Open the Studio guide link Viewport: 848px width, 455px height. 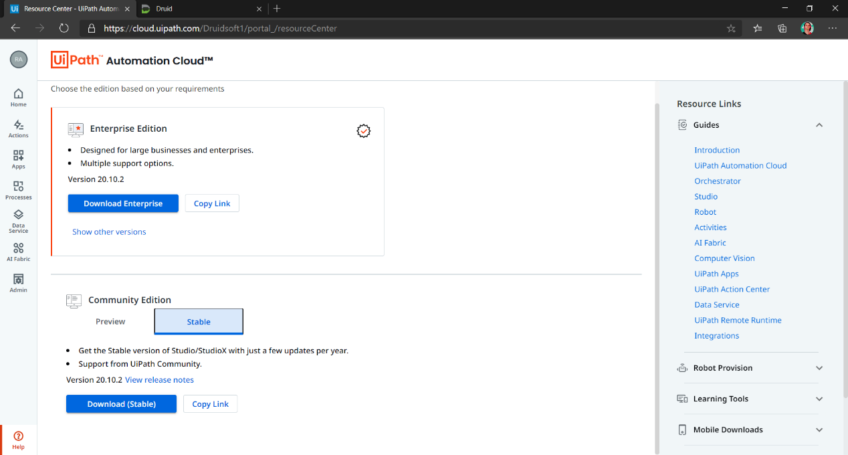(x=706, y=197)
